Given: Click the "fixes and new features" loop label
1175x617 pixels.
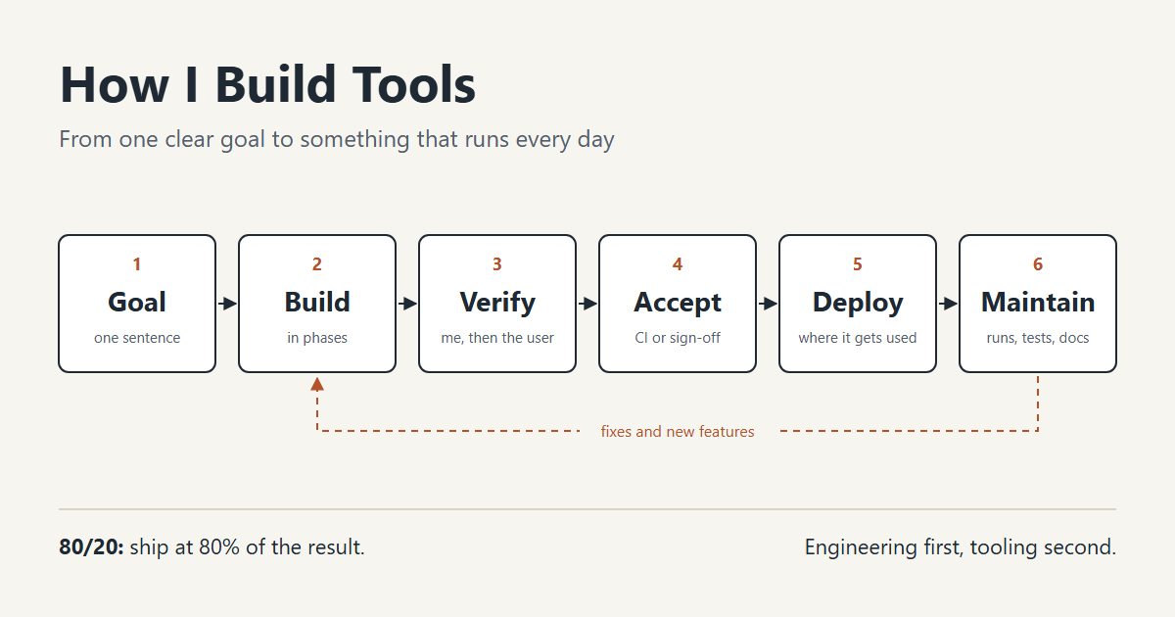Looking at the screenshot, I should (678, 432).
